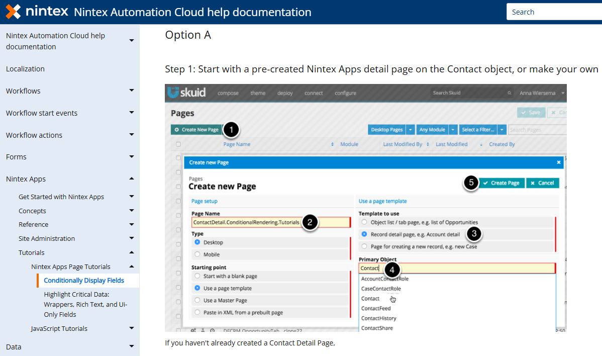Collapse Nintex Apps Page Tutorials arrow
The width and height of the screenshot is (602, 356).
click(132, 266)
